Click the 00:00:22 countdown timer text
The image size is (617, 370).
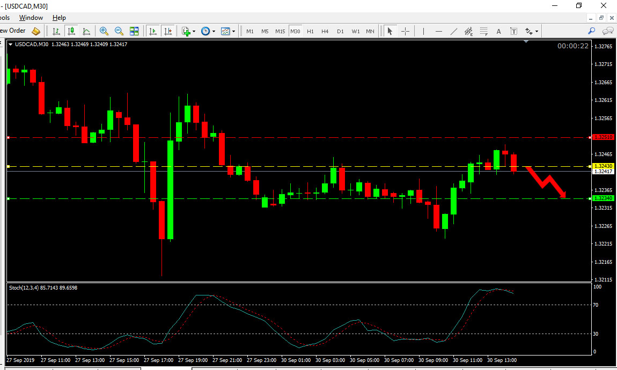point(573,46)
